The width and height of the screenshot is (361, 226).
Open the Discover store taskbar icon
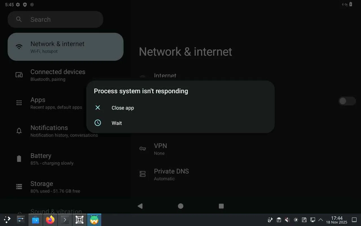click(36, 220)
